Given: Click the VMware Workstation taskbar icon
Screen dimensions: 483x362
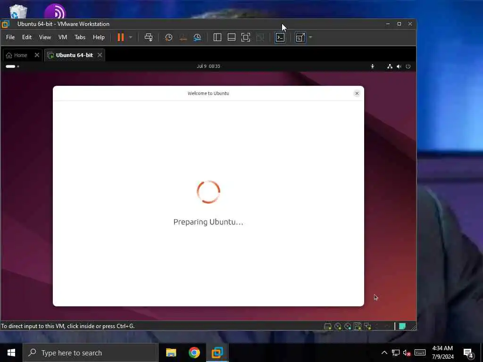Looking at the screenshot, I should 217,353.
